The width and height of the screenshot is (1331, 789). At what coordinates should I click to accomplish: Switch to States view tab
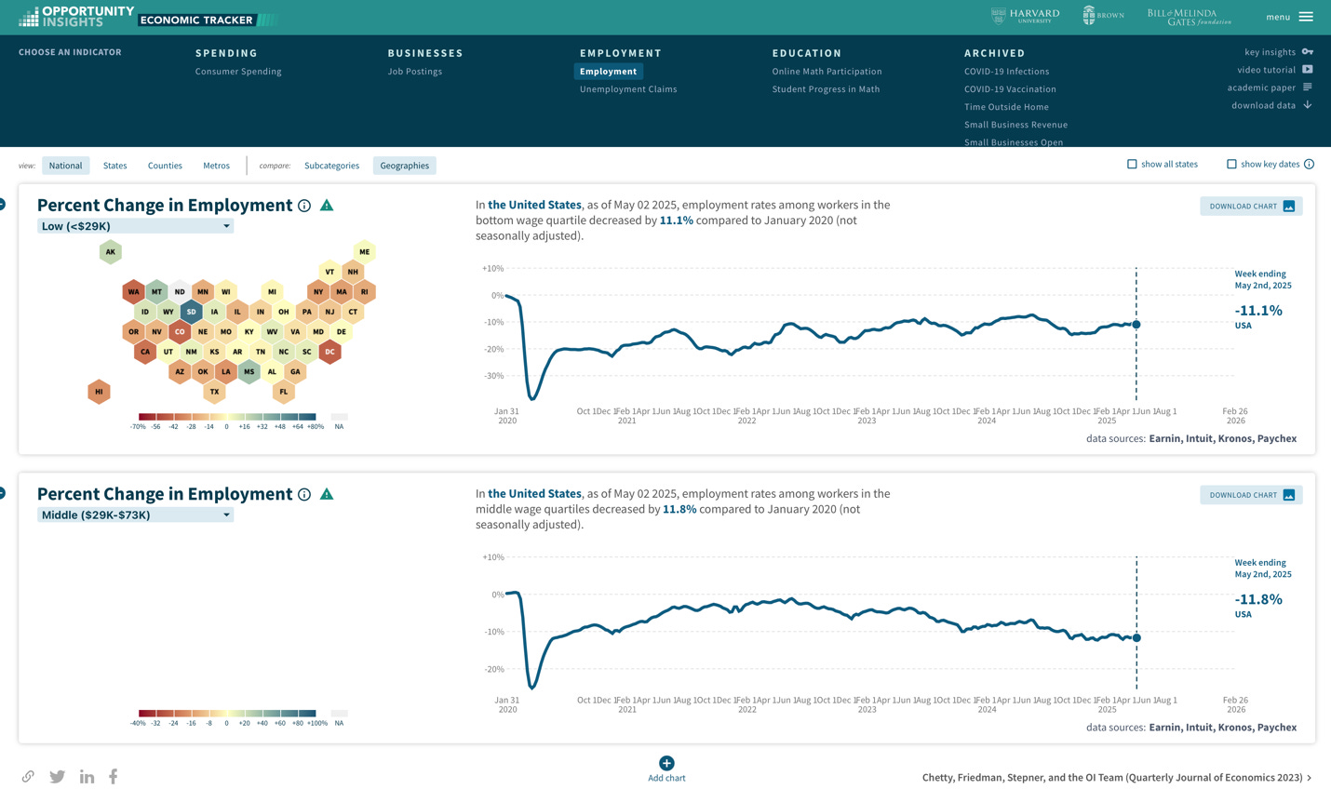114,166
